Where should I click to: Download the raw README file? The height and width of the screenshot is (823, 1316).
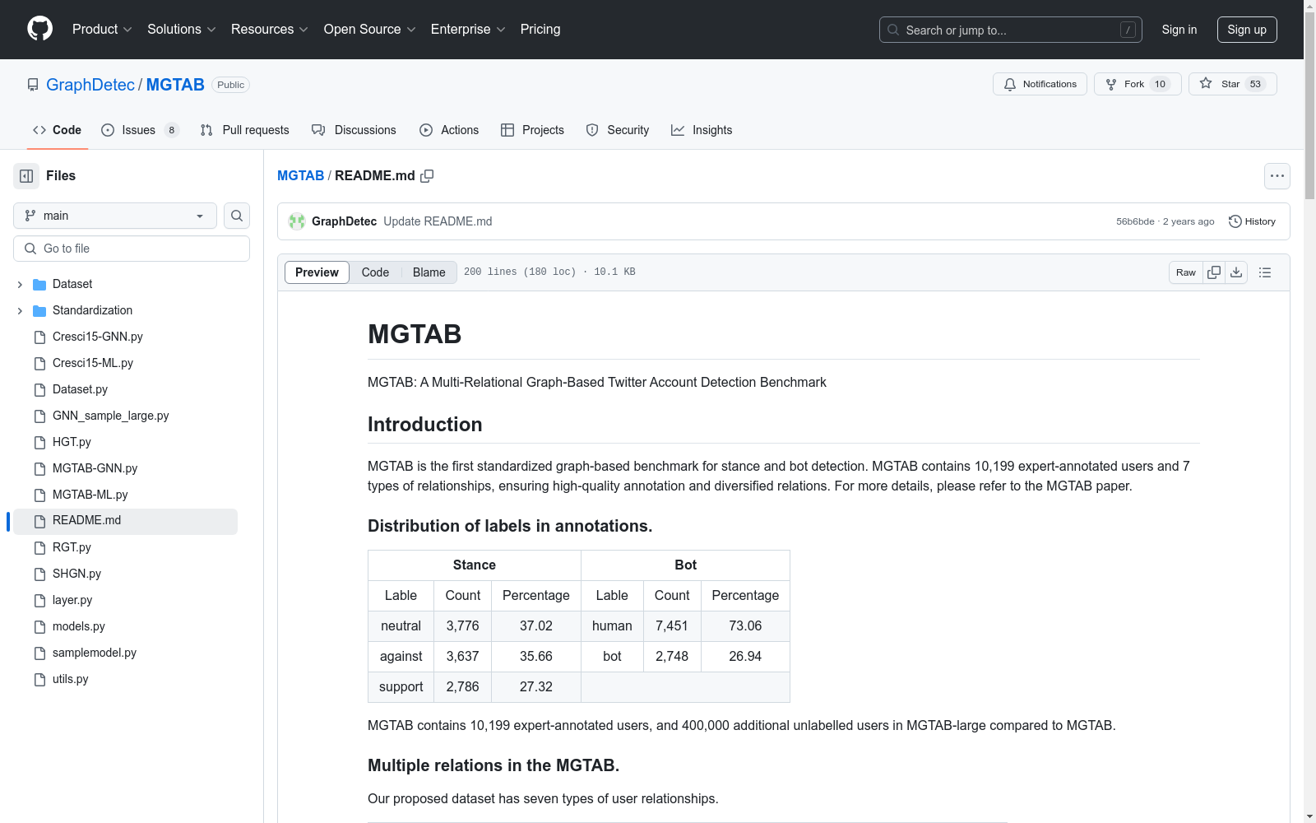tap(1236, 272)
